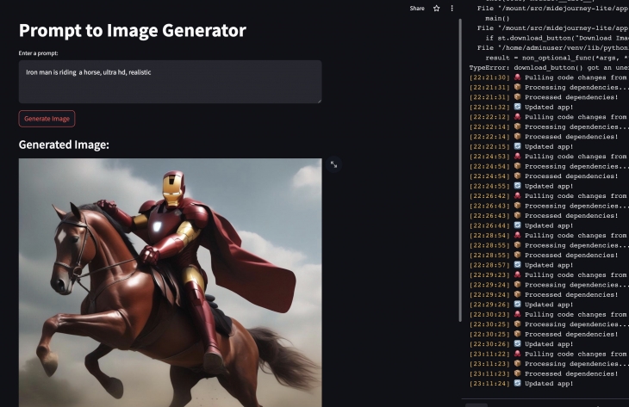The width and height of the screenshot is (629, 407).
Task: Click the Generated Image subheading
Action: coord(64,145)
